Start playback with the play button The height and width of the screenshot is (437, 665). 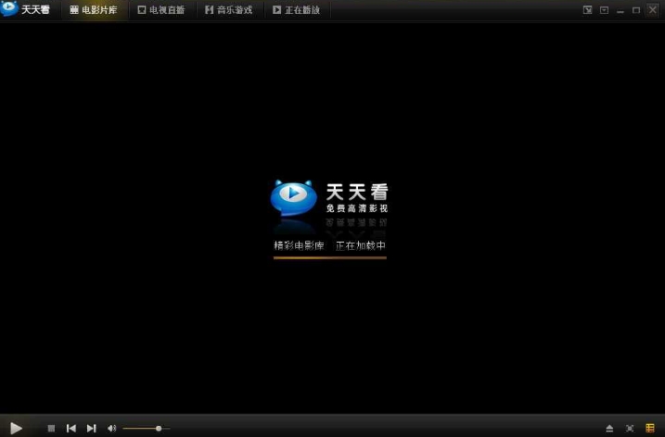click(x=16, y=428)
